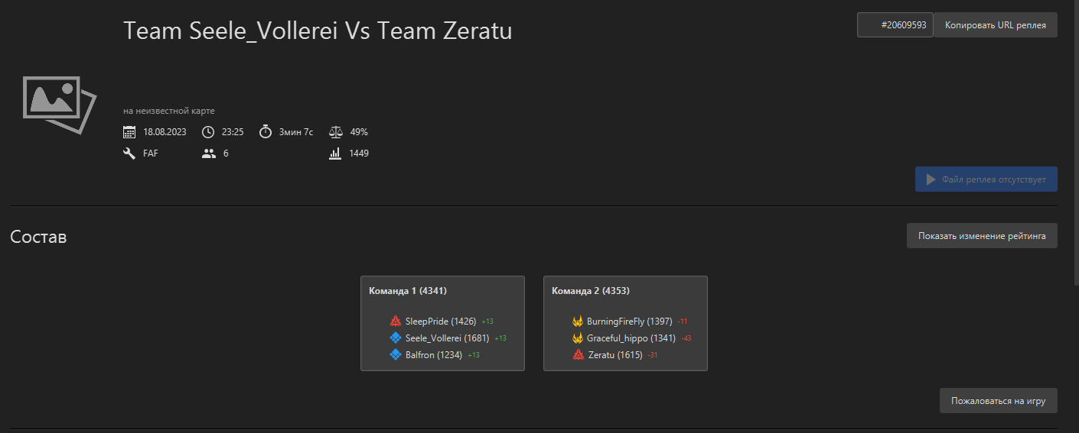Click BurningFireFly's yellow faction icon

click(x=578, y=322)
